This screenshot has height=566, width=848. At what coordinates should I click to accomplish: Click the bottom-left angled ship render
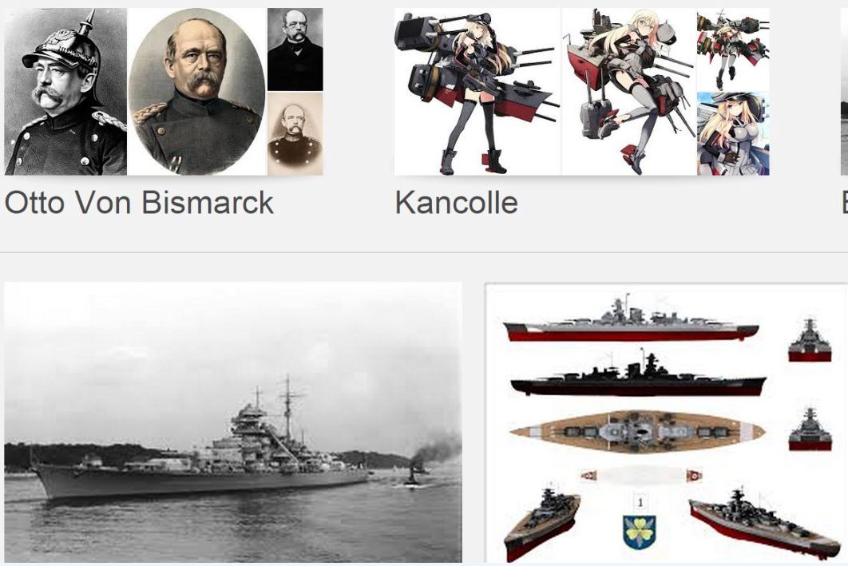(x=542, y=521)
